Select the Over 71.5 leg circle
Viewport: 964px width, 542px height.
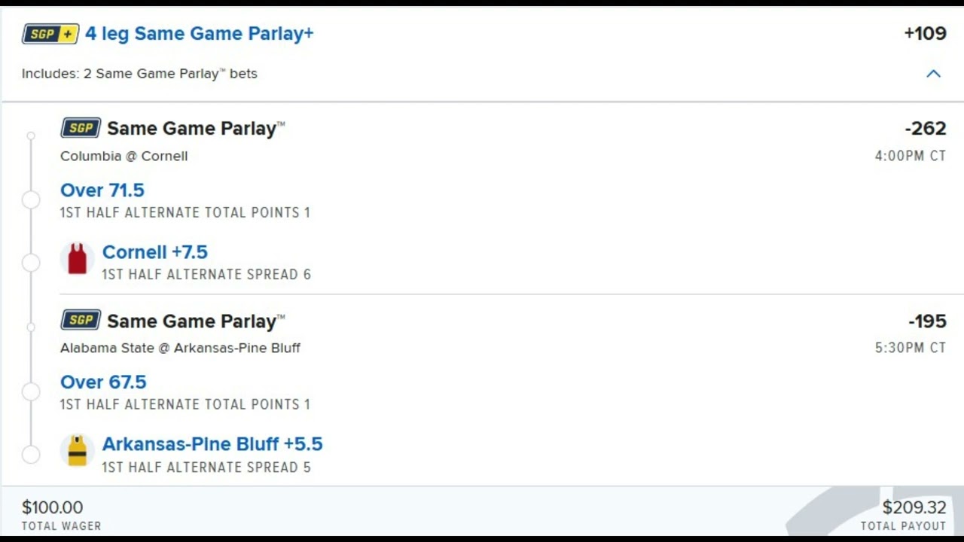pos(31,199)
